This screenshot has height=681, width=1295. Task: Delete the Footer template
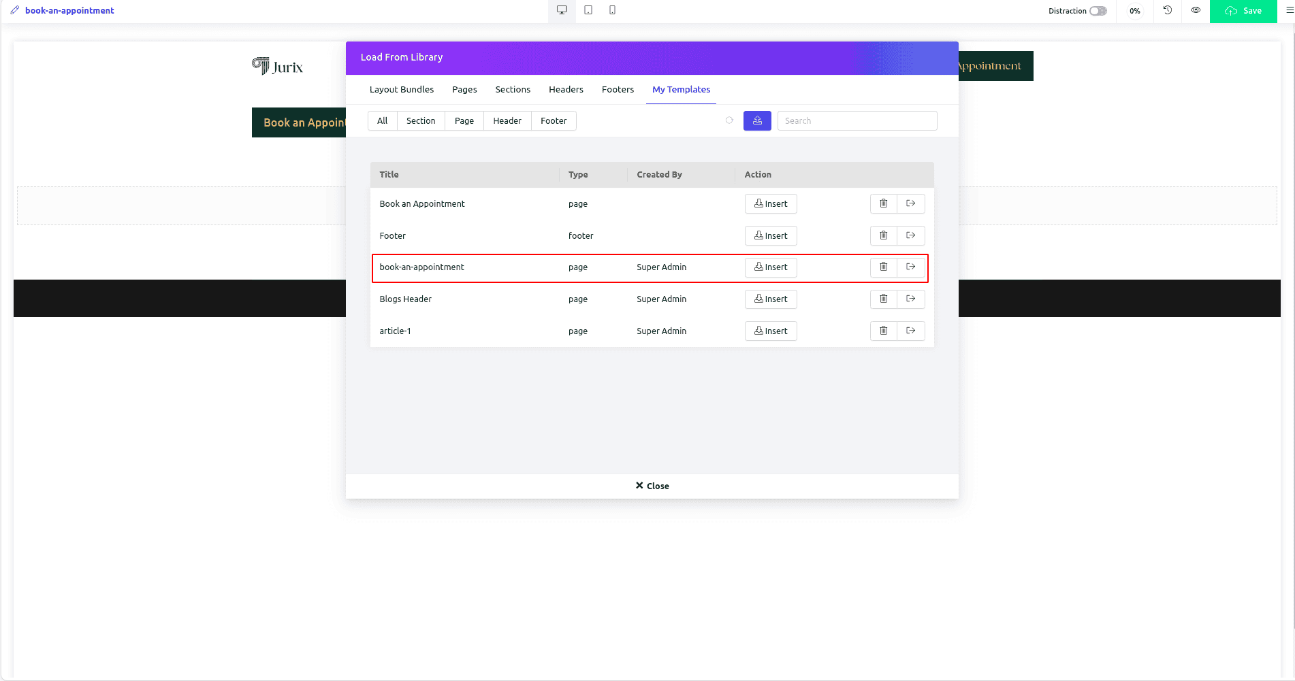[x=883, y=235]
